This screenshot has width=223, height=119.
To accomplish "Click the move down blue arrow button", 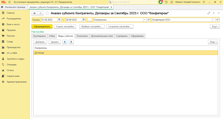I will [x=71, y=42].
